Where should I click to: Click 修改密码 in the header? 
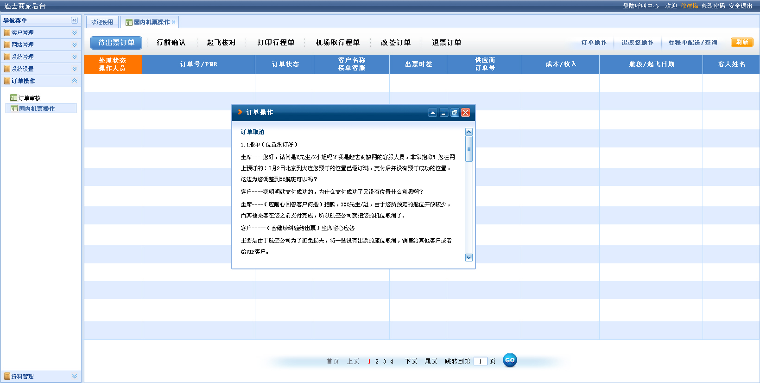[x=713, y=6]
